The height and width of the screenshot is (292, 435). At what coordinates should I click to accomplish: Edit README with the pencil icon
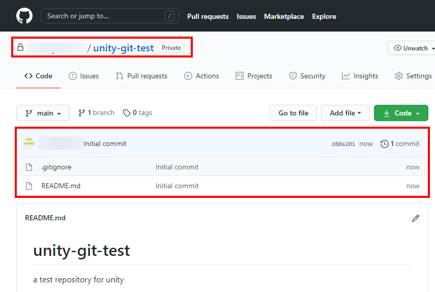[415, 218]
